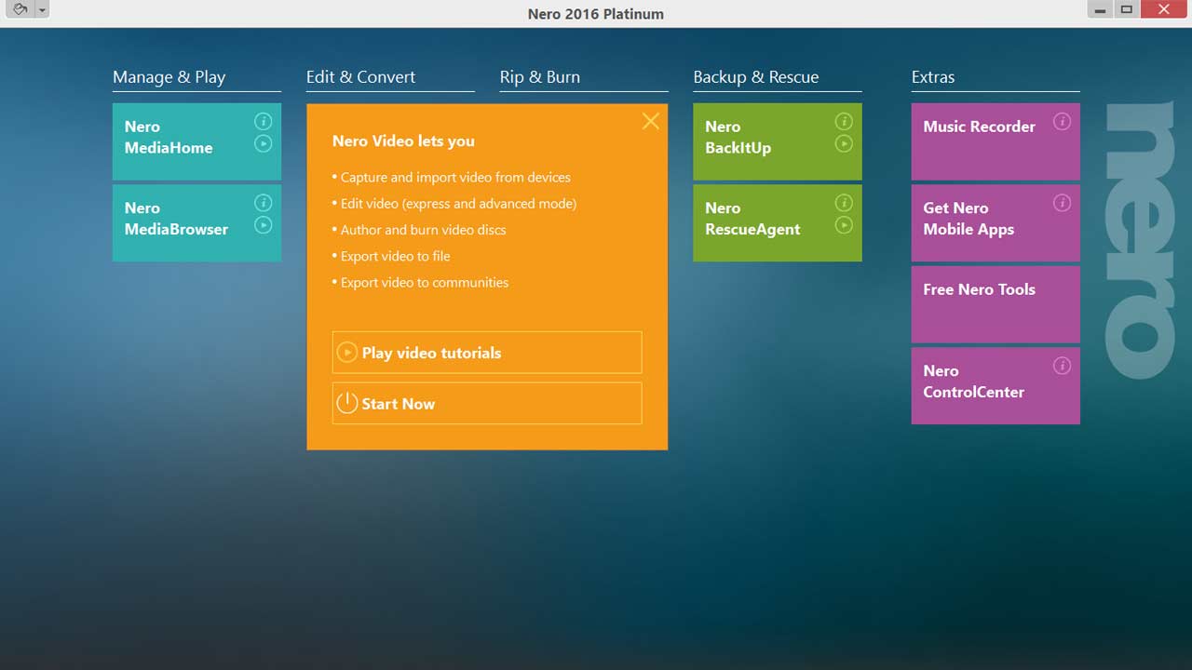Open info for Nero ControlCenter
This screenshot has height=670, width=1192.
pyautogui.click(x=1062, y=366)
